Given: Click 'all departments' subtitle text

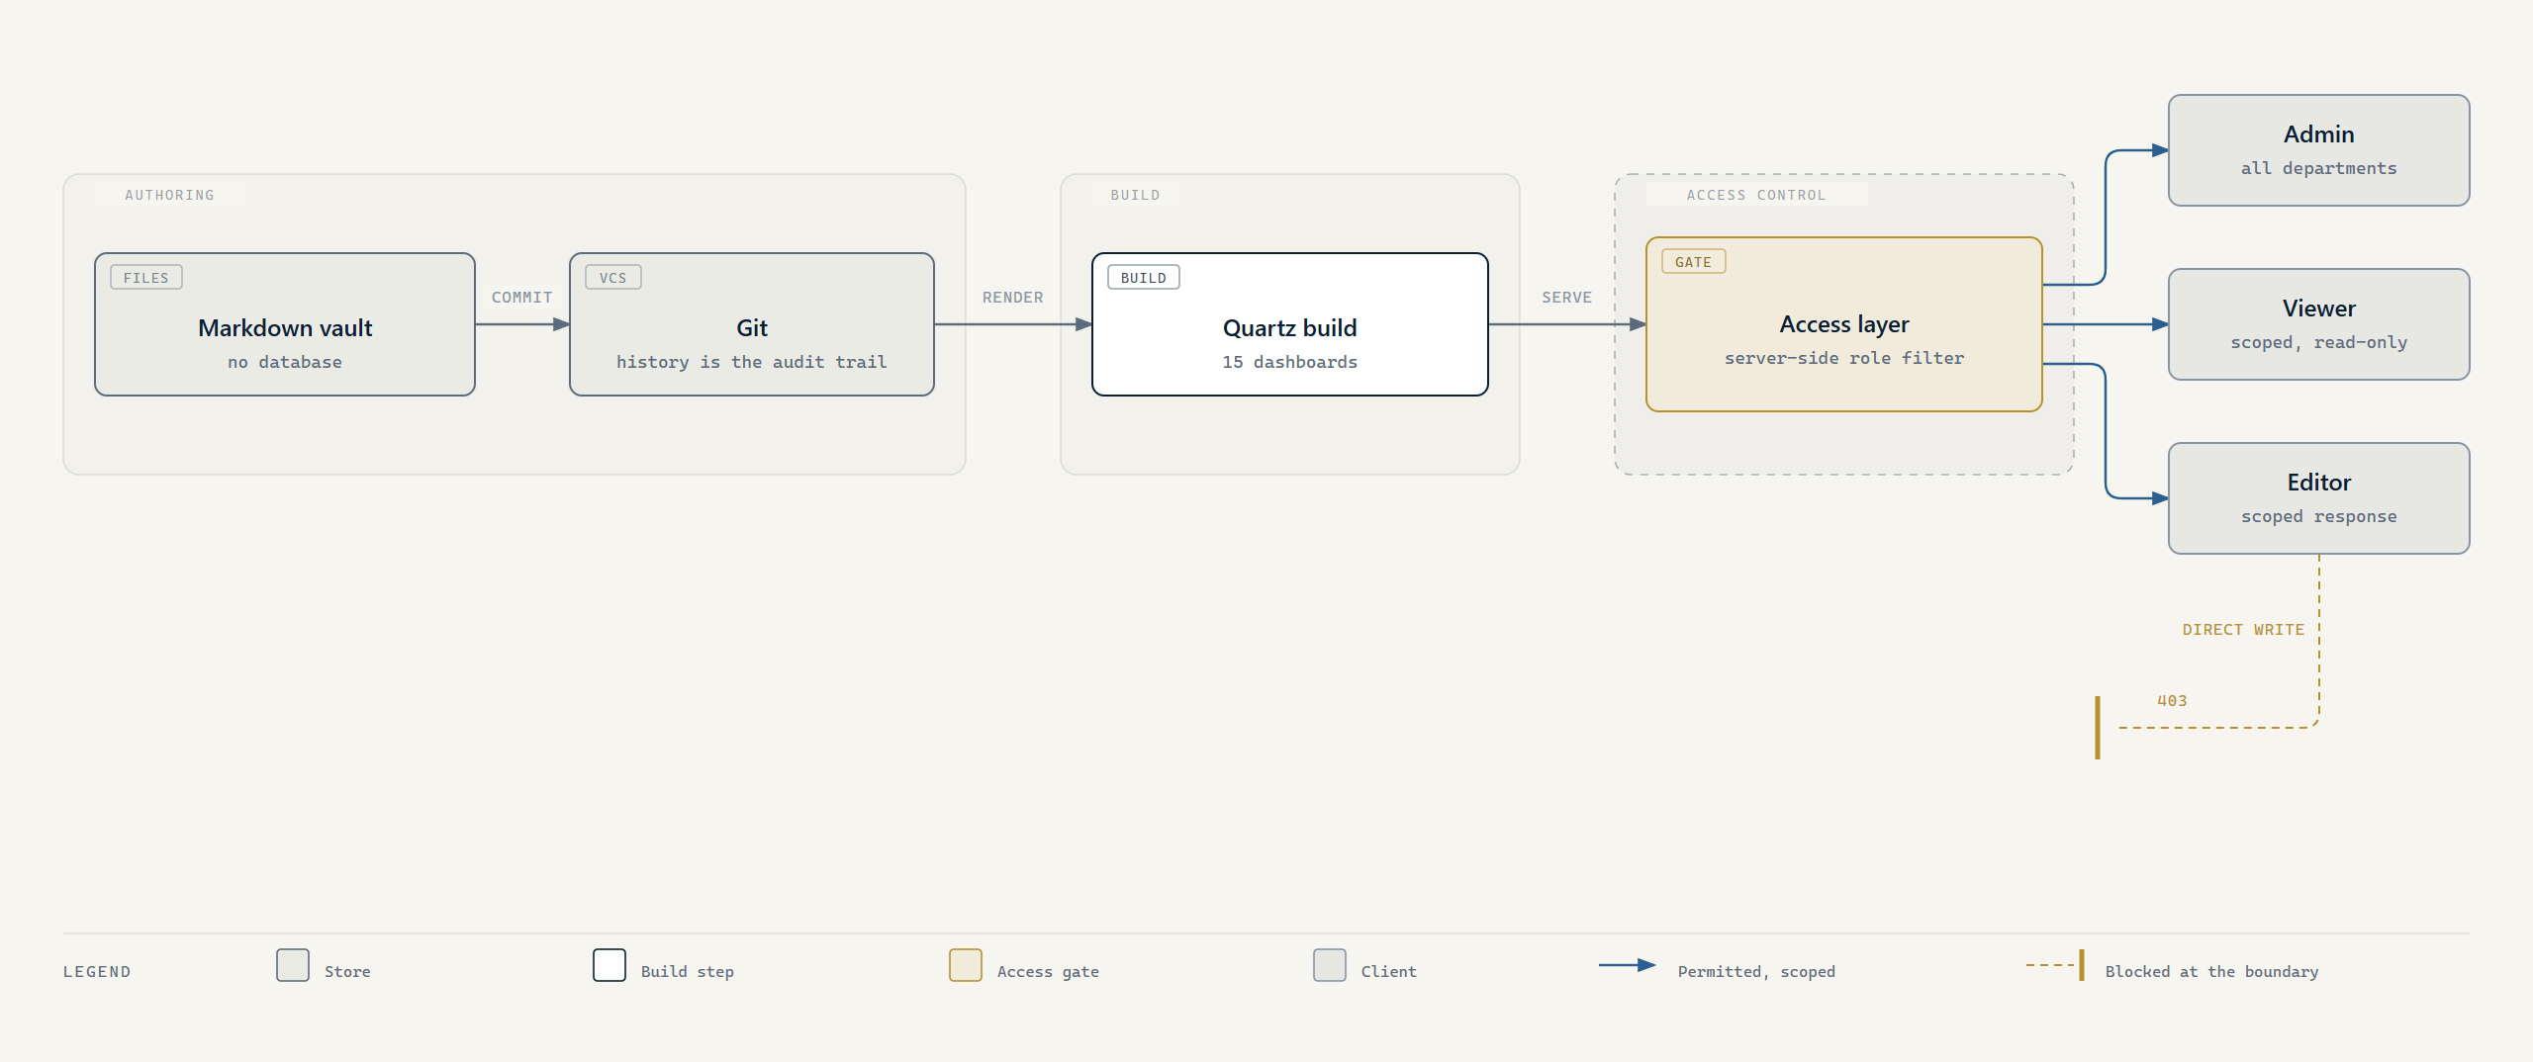Looking at the screenshot, I should (2319, 169).
